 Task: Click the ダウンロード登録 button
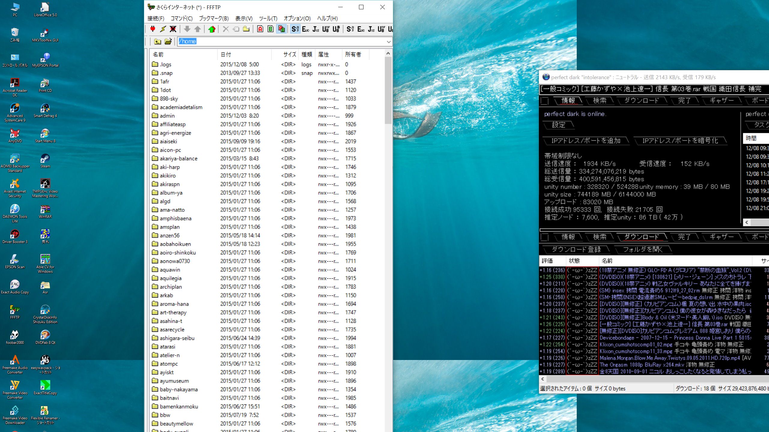coord(576,250)
